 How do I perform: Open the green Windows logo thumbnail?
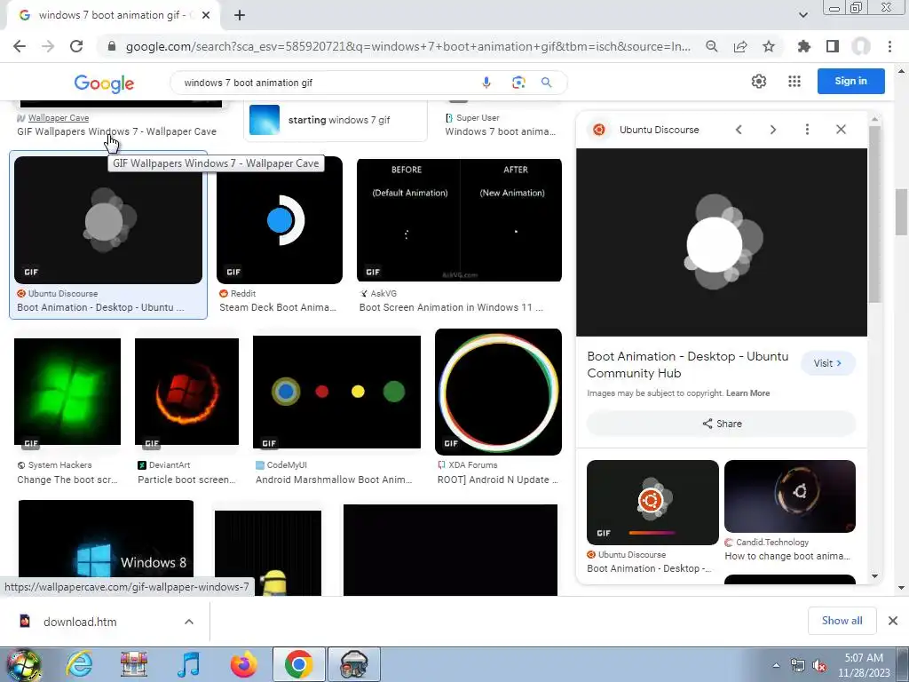pos(67,392)
